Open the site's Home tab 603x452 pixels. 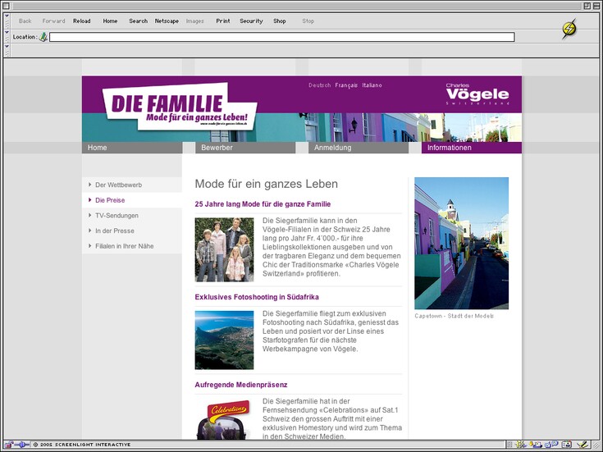[132, 148]
